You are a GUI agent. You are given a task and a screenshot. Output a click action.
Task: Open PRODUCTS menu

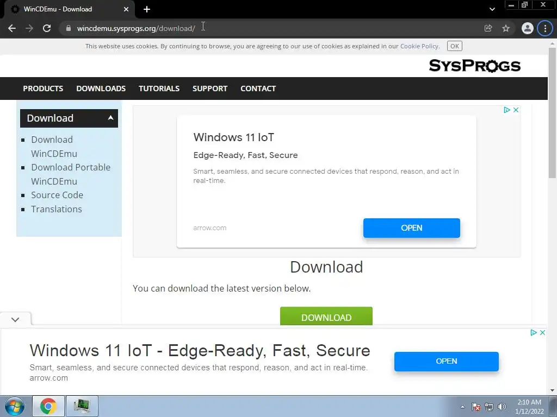pos(43,89)
